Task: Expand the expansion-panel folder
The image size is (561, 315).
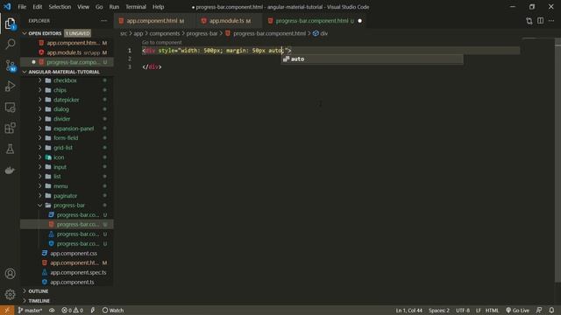Action: [40, 129]
